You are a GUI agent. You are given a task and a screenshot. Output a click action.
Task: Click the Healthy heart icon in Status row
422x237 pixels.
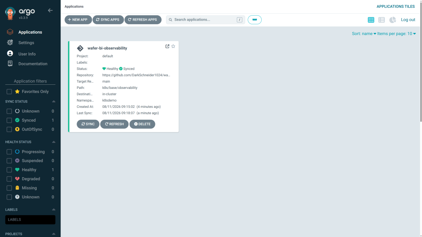[104, 69]
